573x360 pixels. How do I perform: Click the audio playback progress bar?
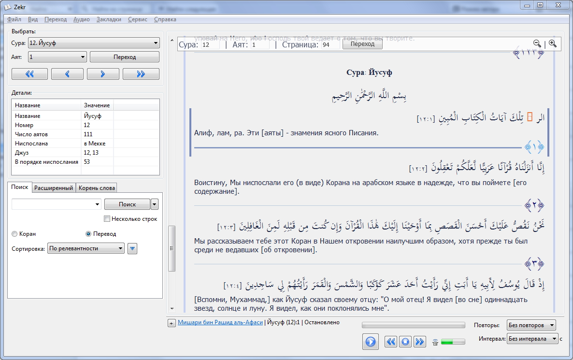(x=413, y=325)
